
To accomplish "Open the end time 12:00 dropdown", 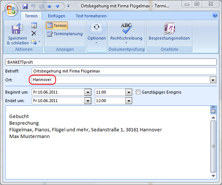I will pos(128,101).
